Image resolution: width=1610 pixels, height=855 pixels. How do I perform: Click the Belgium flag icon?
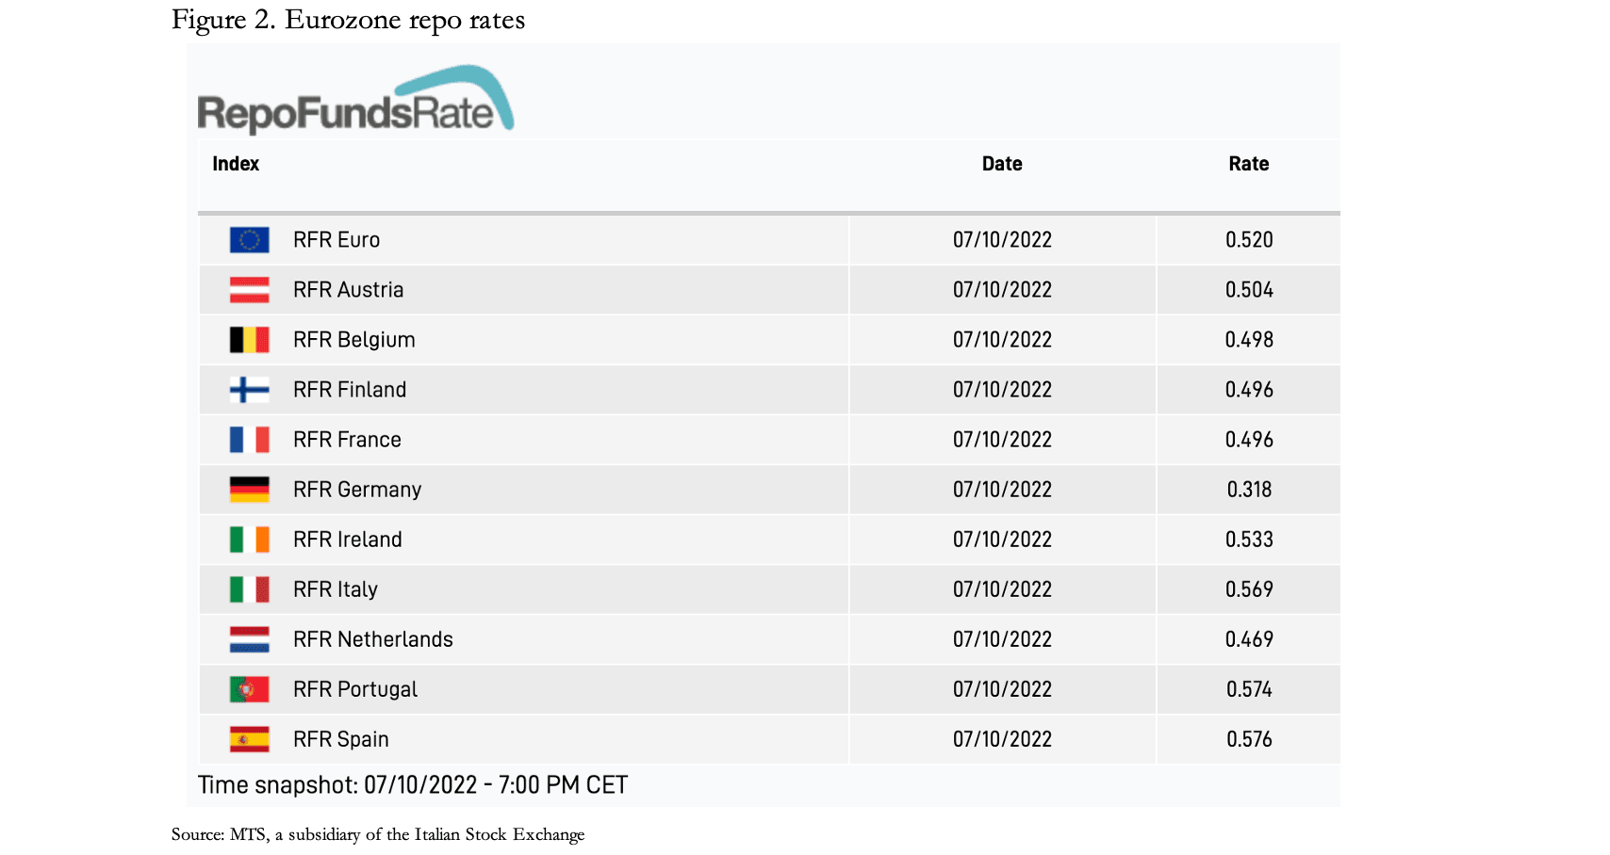[250, 340]
